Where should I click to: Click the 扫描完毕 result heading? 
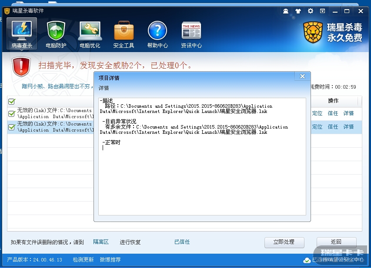coord(115,66)
